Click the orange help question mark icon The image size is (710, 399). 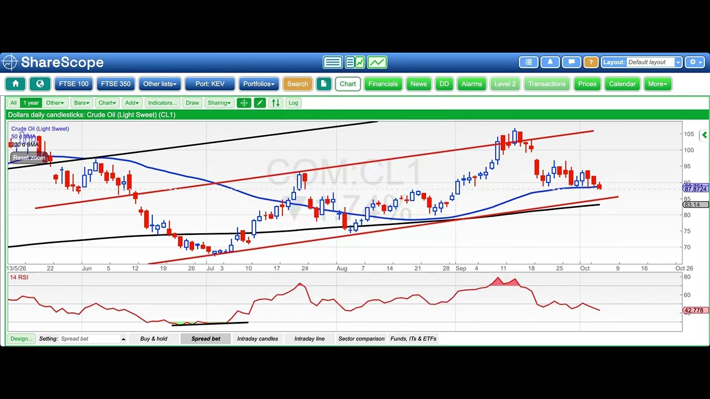(x=591, y=62)
